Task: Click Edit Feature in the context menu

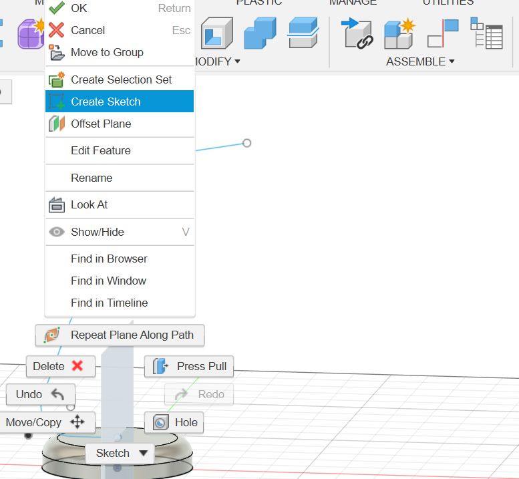Action: (x=101, y=150)
